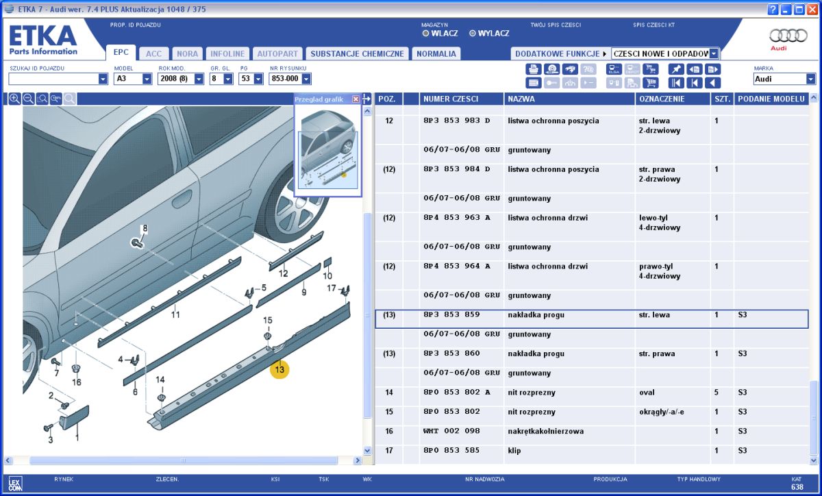
Task: Go to previous illustration page icon
Action: pyautogui.click(x=695, y=69)
